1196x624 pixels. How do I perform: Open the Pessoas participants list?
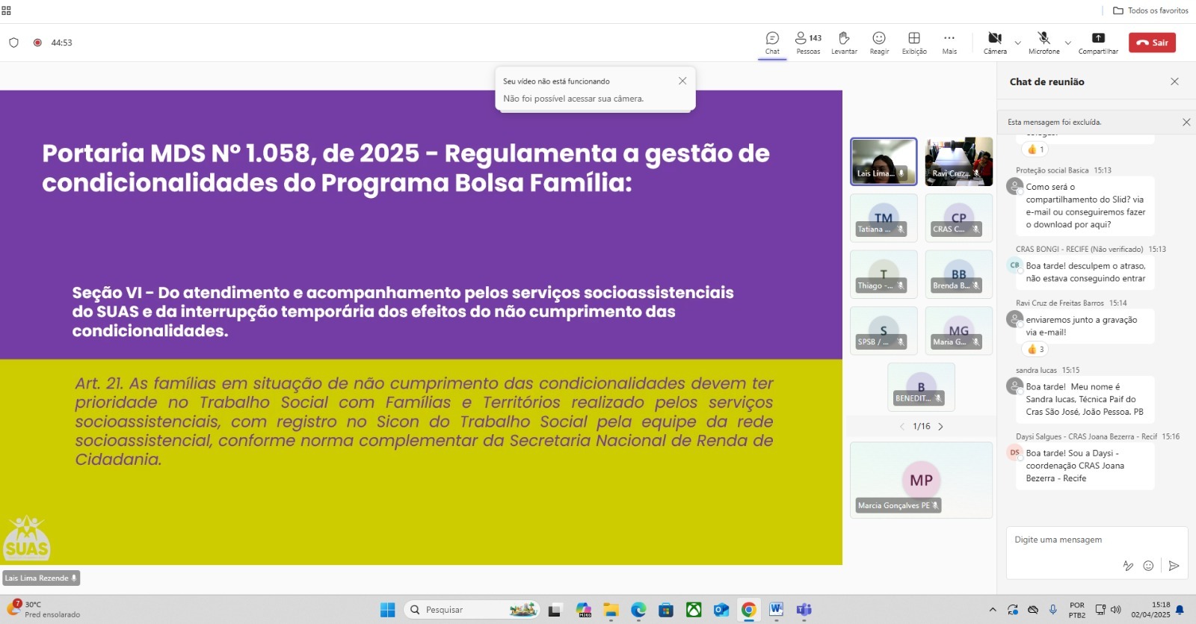[807, 43]
